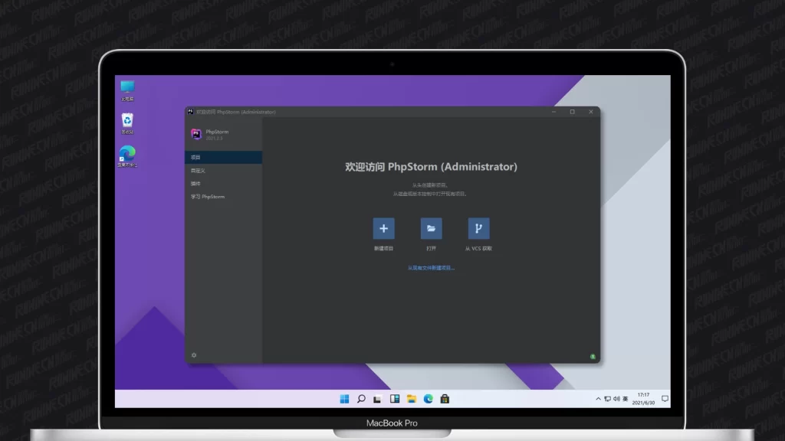Click the New Project plus icon
785x441 pixels.
click(x=383, y=228)
